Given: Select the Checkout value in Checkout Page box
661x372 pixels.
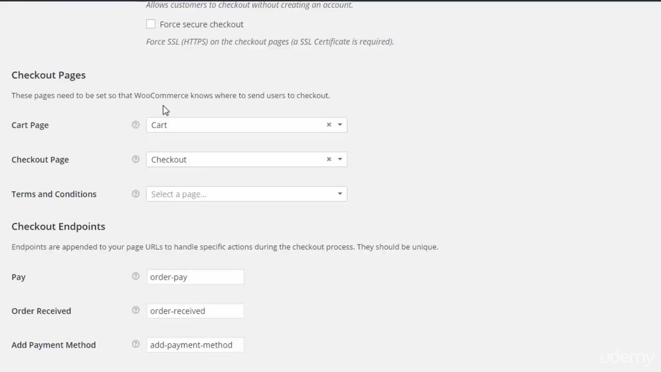Looking at the screenshot, I should [169, 160].
